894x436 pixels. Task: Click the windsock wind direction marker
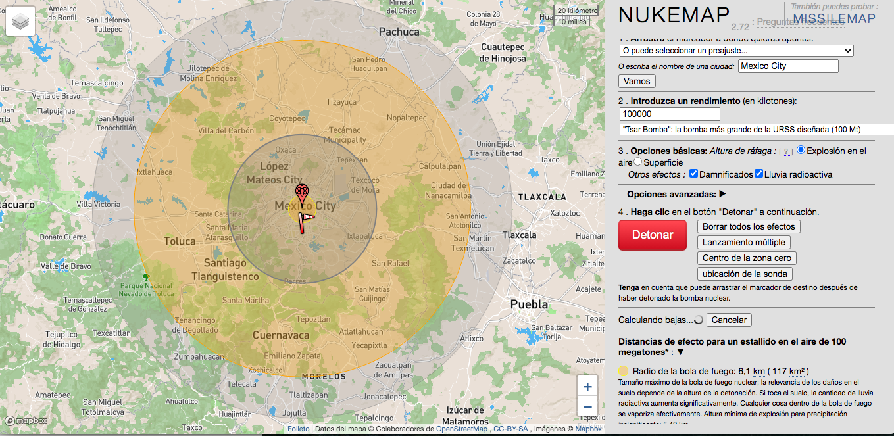pos(305,221)
